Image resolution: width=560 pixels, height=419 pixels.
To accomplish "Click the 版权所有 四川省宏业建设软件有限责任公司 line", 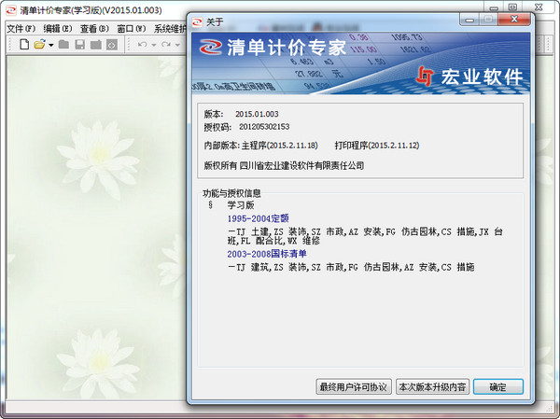I will tap(284, 165).
